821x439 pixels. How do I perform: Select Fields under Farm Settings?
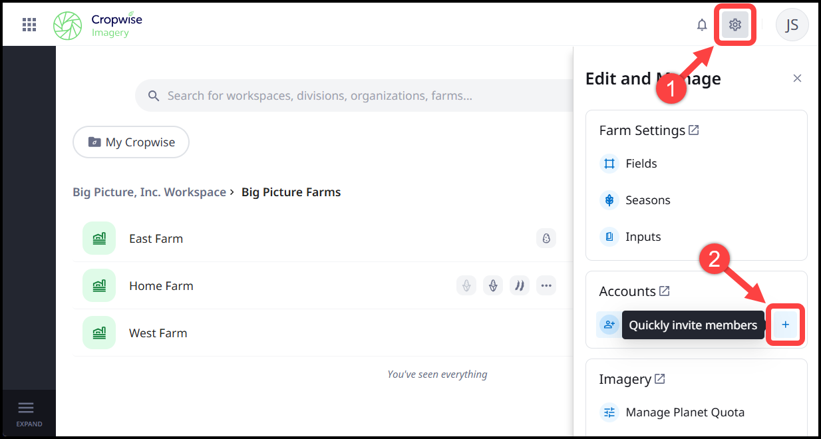[641, 164]
